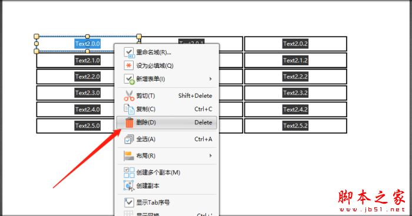
Task: Click the red asterisk required-field icon
Action: coord(129,65)
